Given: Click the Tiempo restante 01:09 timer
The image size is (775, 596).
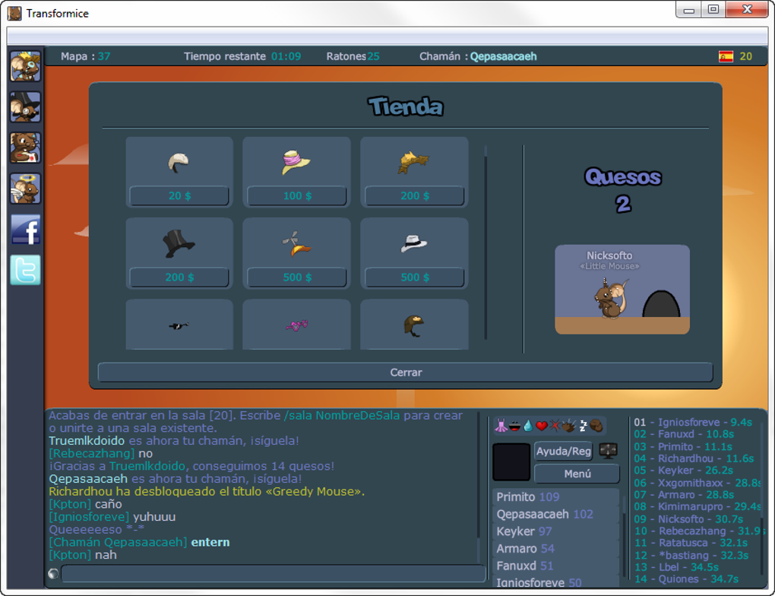Looking at the screenshot, I should pyautogui.click(x=242, y=56).
